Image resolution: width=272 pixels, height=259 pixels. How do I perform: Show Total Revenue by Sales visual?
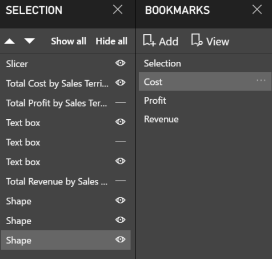pyautogui.click(x=121, y=181)
